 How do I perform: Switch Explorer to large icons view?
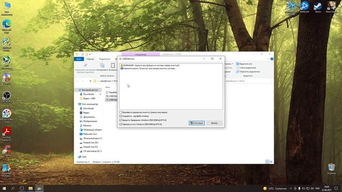[x=271, y=162]
